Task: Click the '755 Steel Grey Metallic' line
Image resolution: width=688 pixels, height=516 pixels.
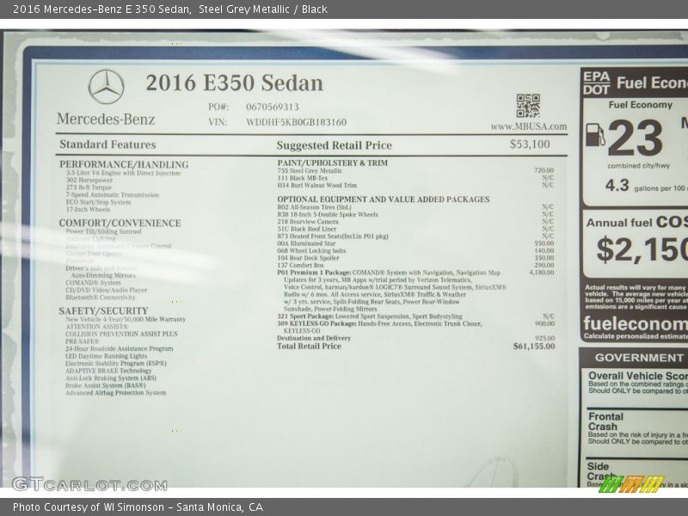Action: pyautogui.click(x=310, y=170)
